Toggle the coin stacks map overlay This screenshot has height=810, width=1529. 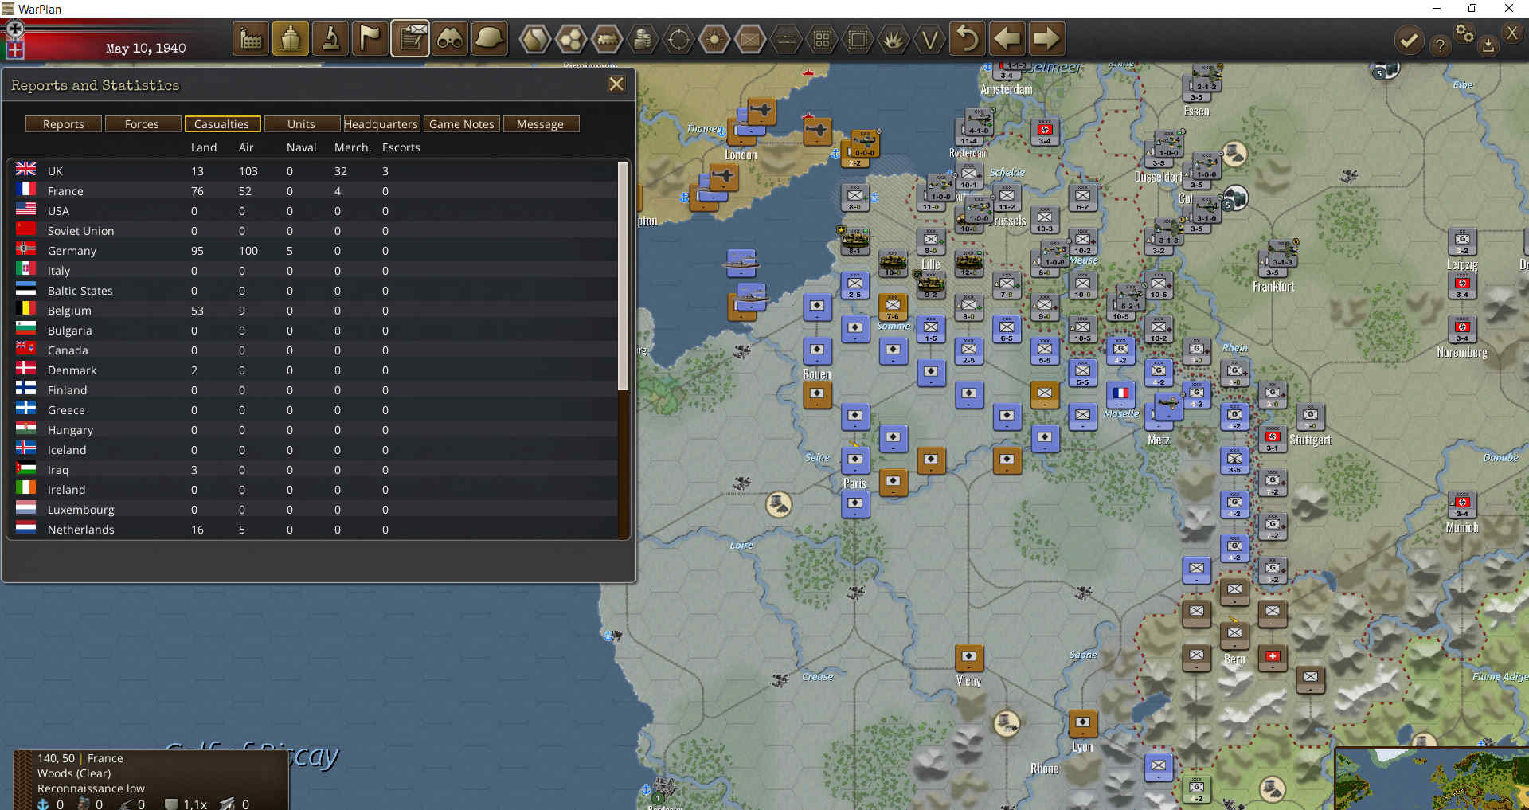coord(643,38)
